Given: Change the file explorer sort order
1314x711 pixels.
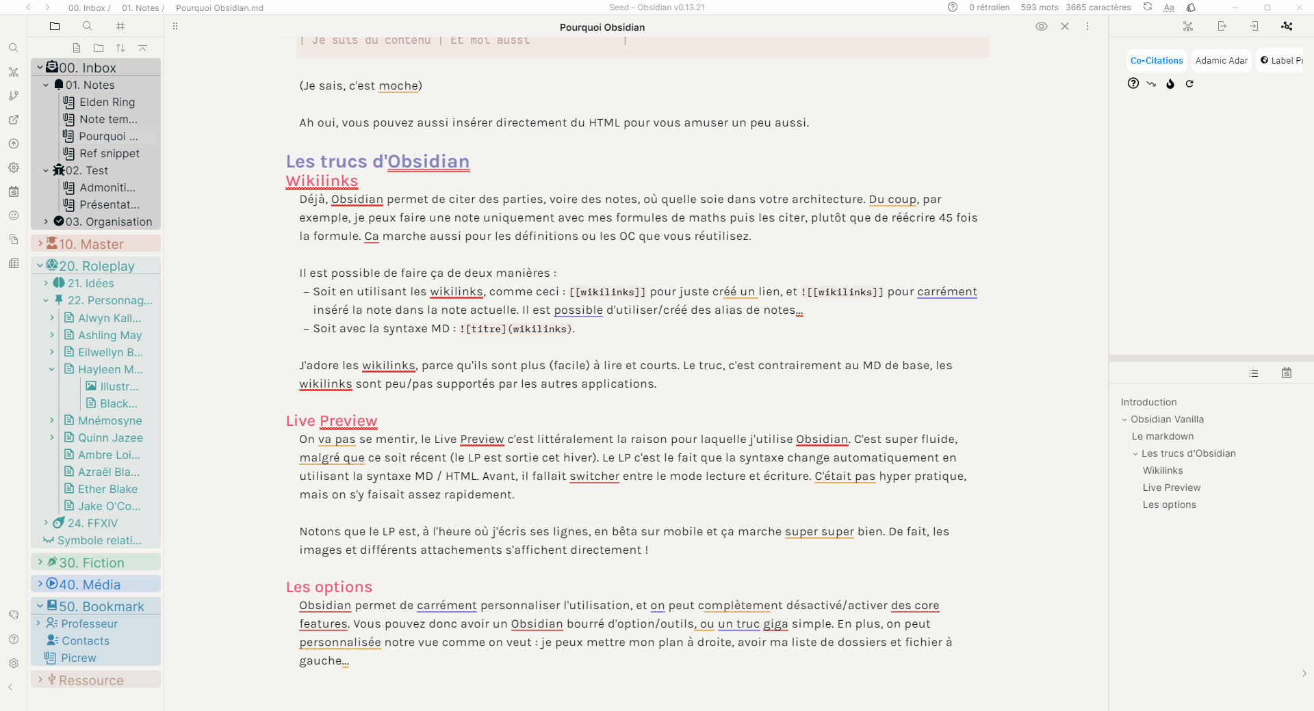Looking at the screenshot, I should click(120, 48).
